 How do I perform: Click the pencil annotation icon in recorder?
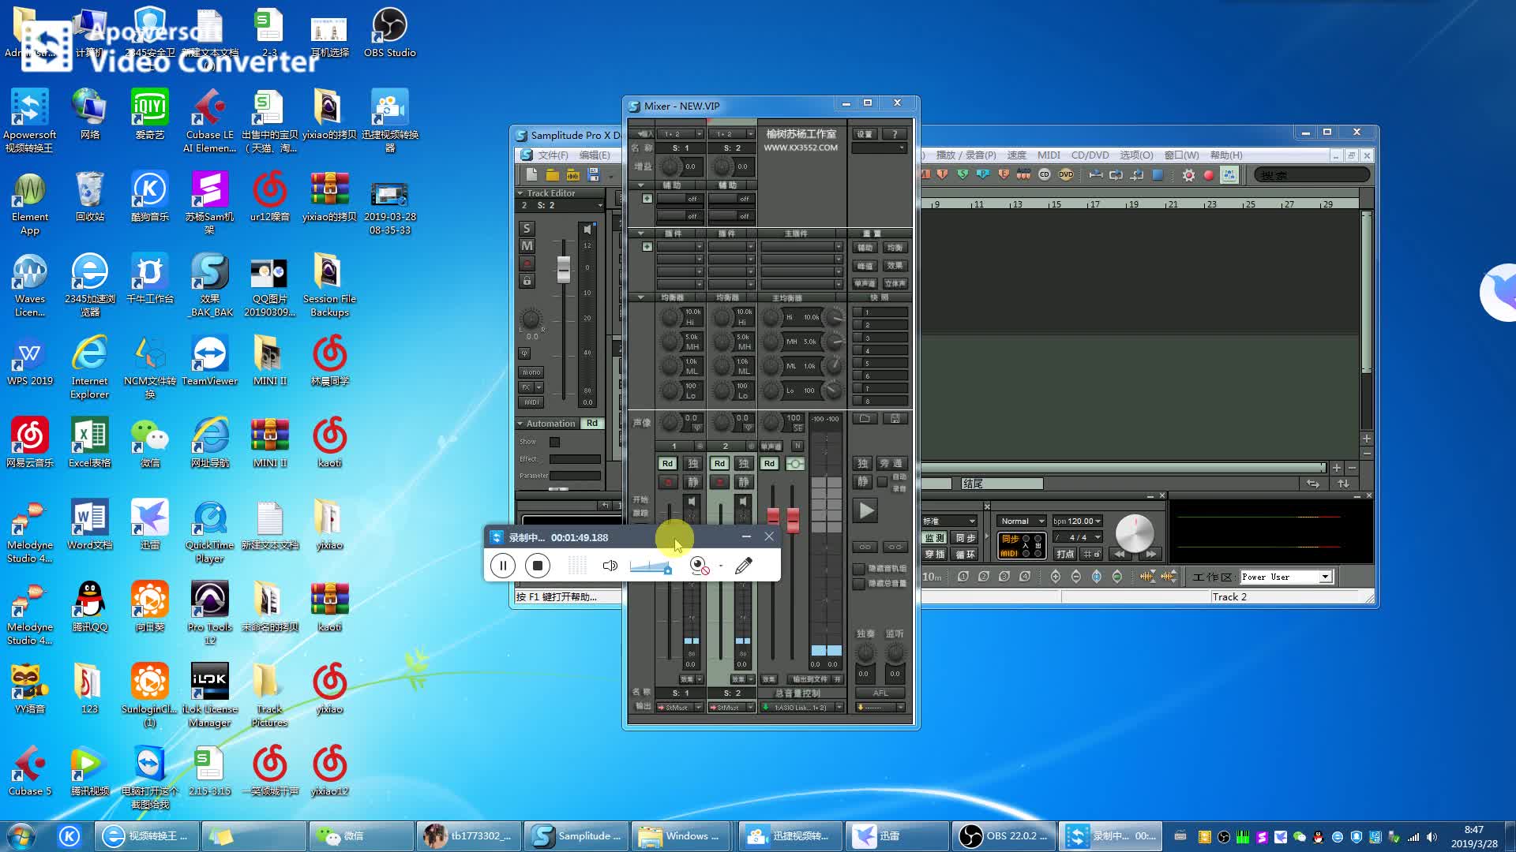743,566
